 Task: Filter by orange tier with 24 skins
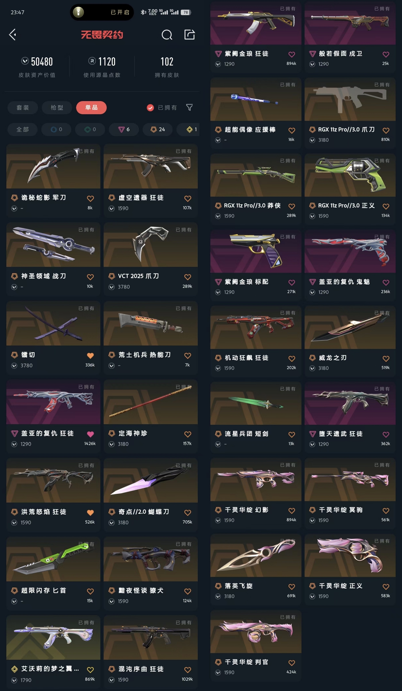tap(158, 129)
